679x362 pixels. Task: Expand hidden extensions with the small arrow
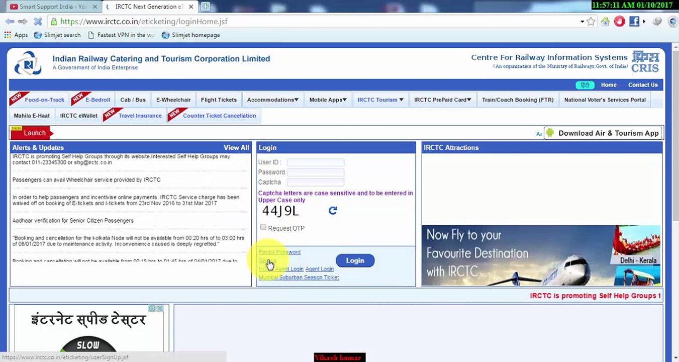(644, 22)
